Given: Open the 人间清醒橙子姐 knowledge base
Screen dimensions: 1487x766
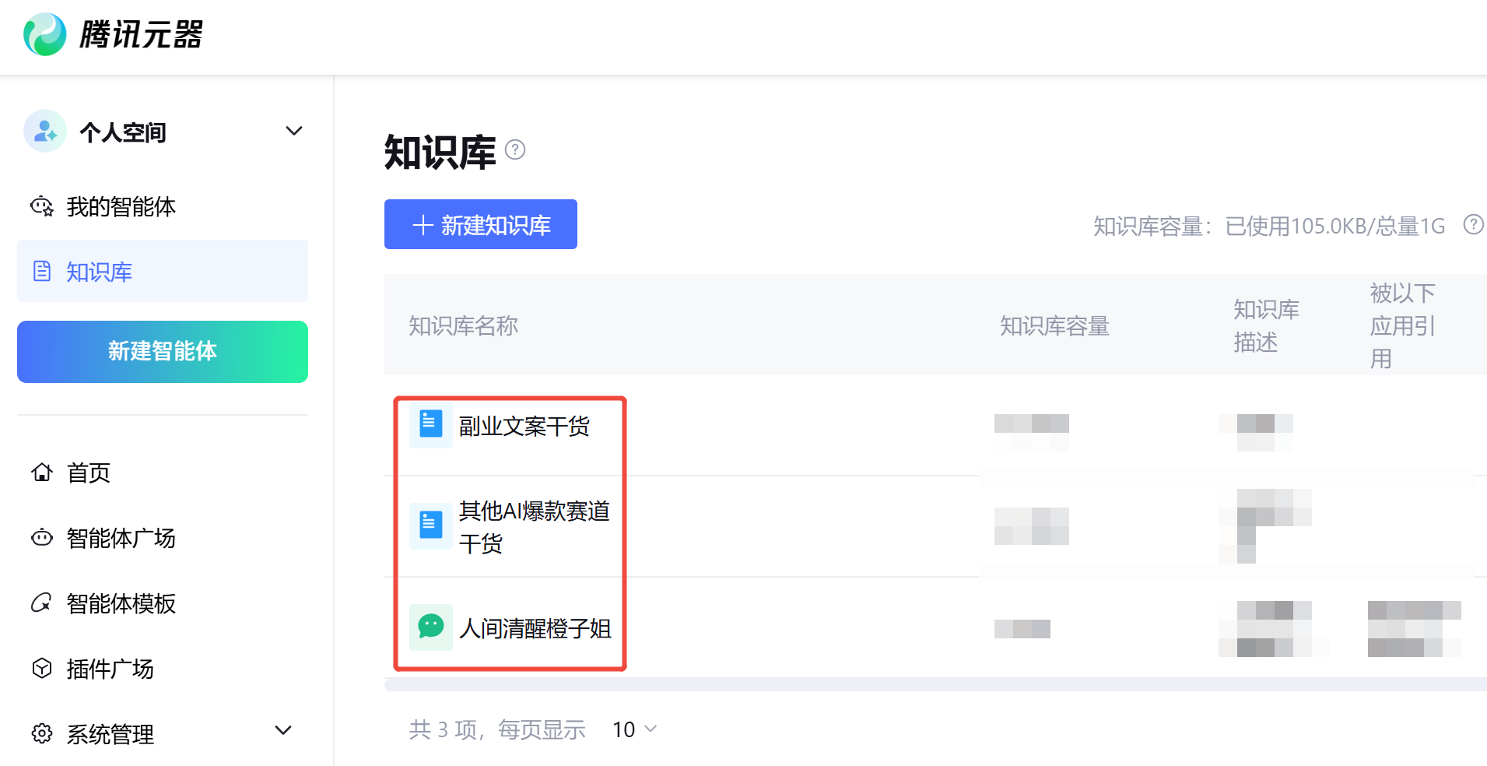Looking at the screenshot, I should [x=535, y=628].
